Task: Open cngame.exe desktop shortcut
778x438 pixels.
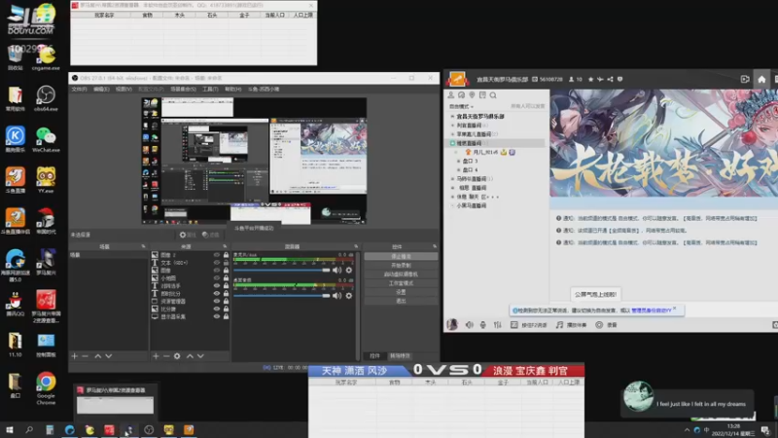Action: pos(46,57)
